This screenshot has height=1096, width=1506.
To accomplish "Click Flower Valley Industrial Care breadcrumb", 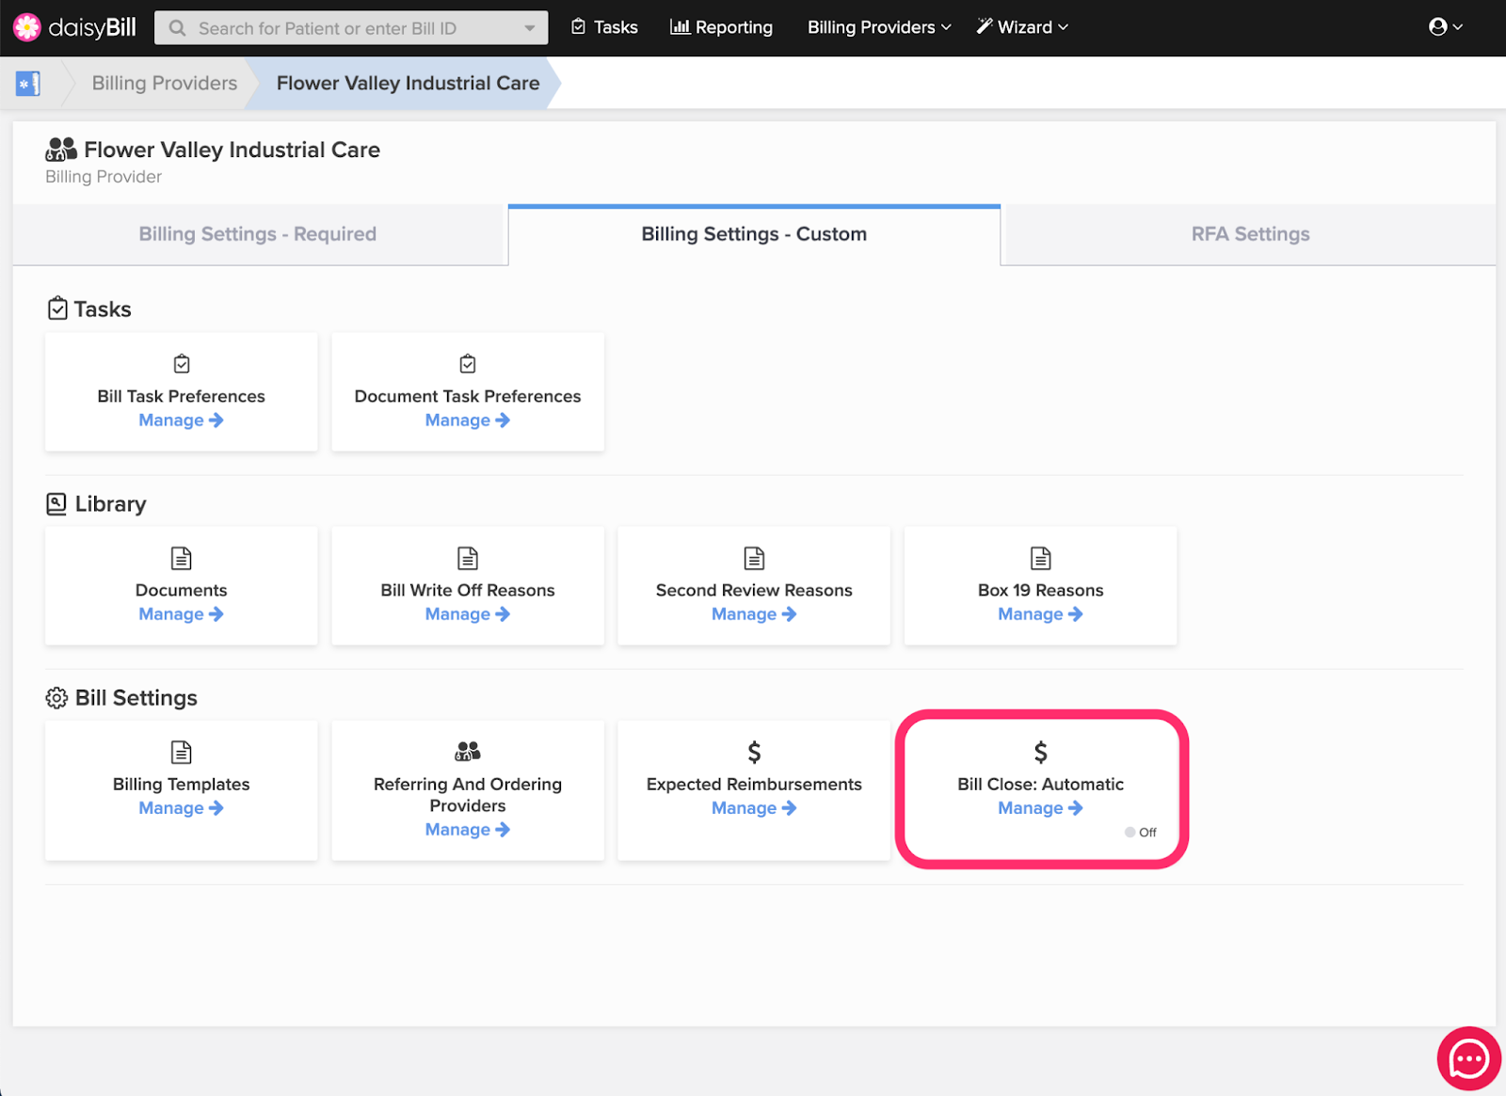I will click(408, 83).
